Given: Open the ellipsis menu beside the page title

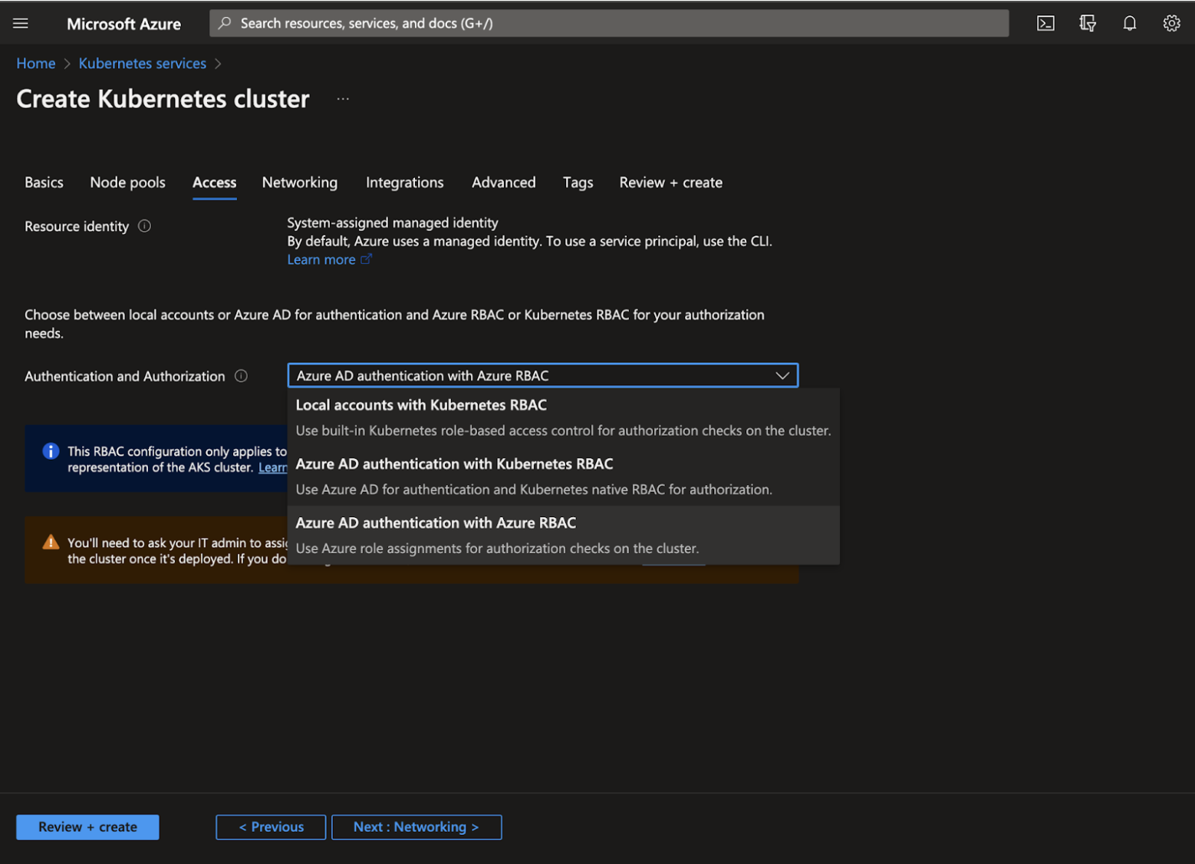Looking at the screenshot, I should tap(343, 99).
